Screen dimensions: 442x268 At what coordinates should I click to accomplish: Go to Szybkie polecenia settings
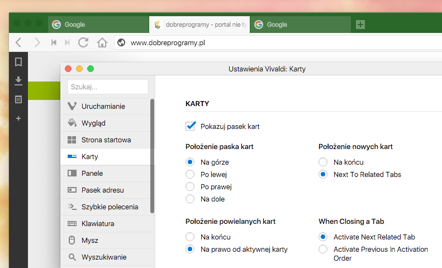(110, 207)
